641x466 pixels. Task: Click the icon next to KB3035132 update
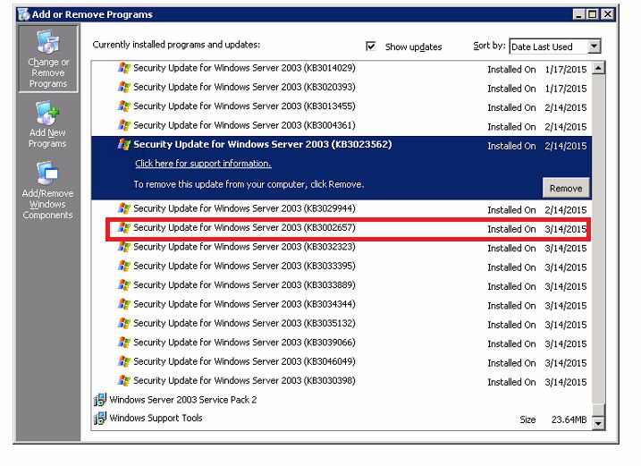124,324
